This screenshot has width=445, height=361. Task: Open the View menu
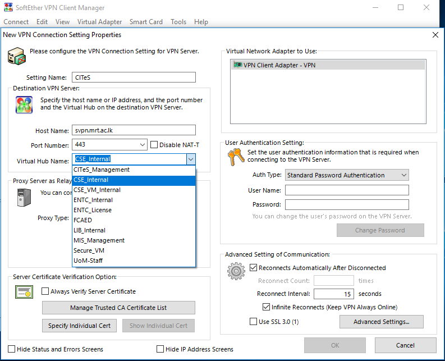click(62, 22)
